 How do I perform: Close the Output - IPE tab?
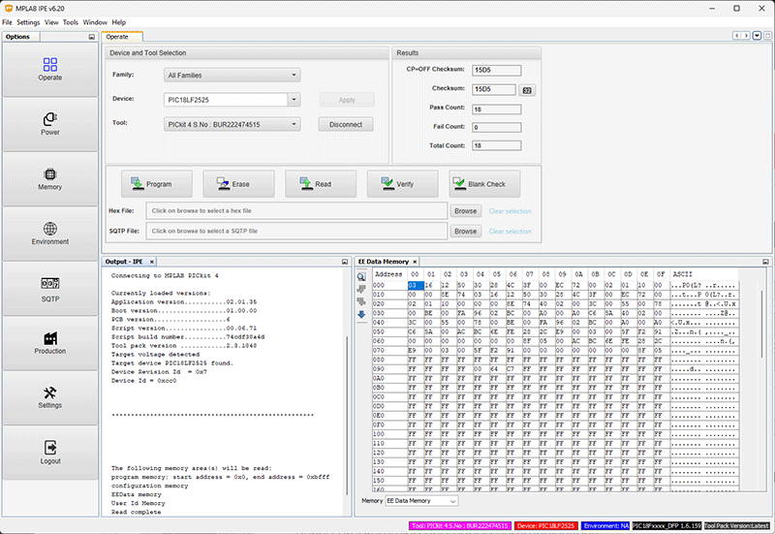pos(153,262)
